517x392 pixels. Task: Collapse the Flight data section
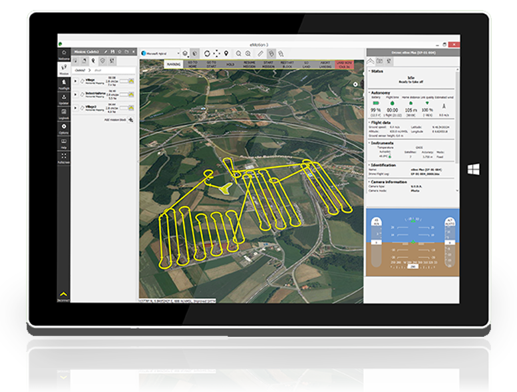(x=369, y=122)
